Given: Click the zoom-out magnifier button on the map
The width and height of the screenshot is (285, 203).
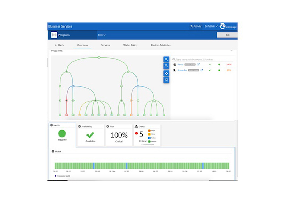Looking at the screenshot, I should 166,66.
